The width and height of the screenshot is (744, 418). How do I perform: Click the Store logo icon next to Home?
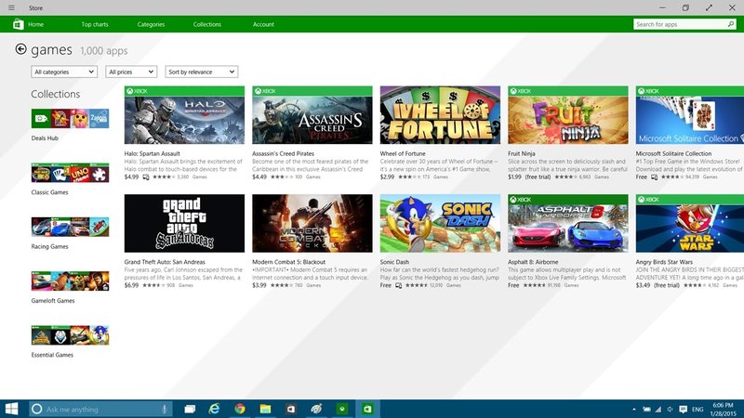18,24
